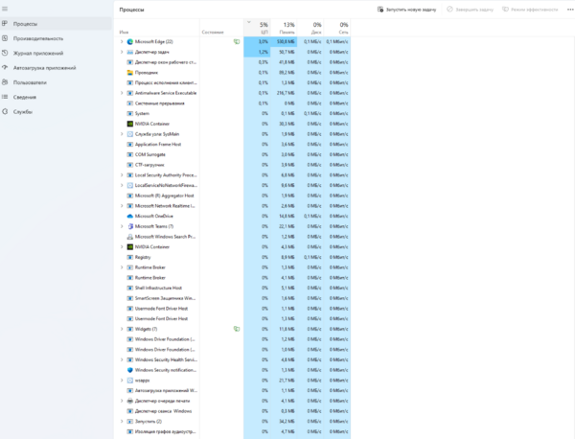The image size is (575, 439).
Task: Click the Microsoft Teams process icon
Action: click(x=129, y=226)
